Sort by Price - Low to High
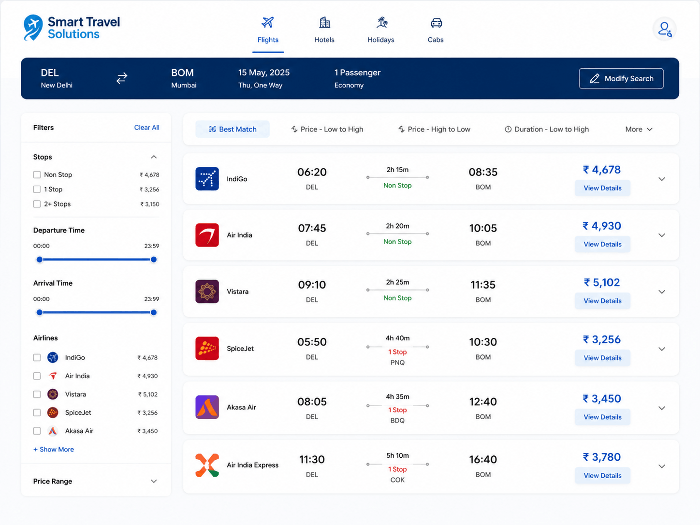The image size is (700, 525). coord(327,130)
